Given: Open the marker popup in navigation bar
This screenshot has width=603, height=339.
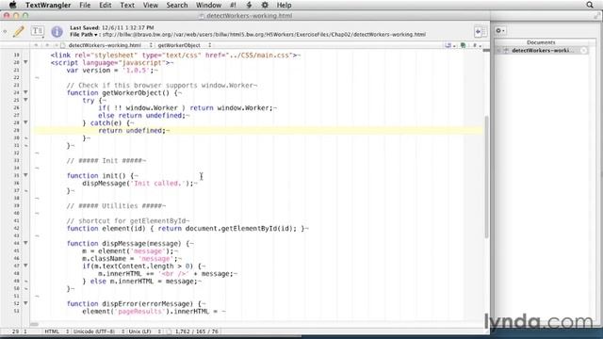Looking at the screenshot, I should click(449, 45).
